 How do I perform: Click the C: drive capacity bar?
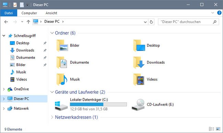(98, 104)
